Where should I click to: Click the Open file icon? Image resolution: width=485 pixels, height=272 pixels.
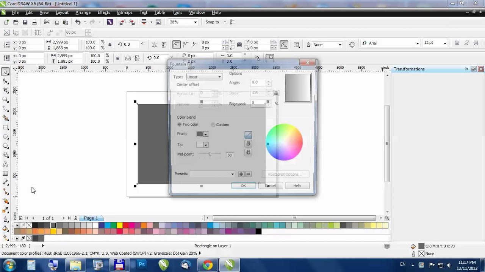click(16, 22)
